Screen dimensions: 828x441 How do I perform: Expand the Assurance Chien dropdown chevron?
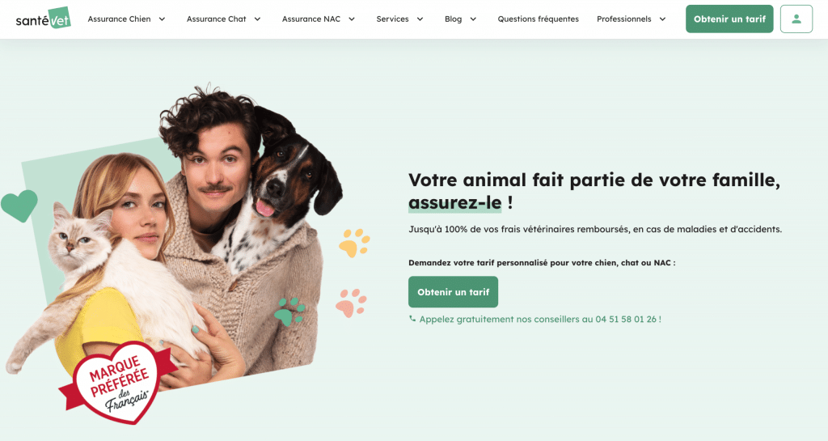click(x=162, y=19)
